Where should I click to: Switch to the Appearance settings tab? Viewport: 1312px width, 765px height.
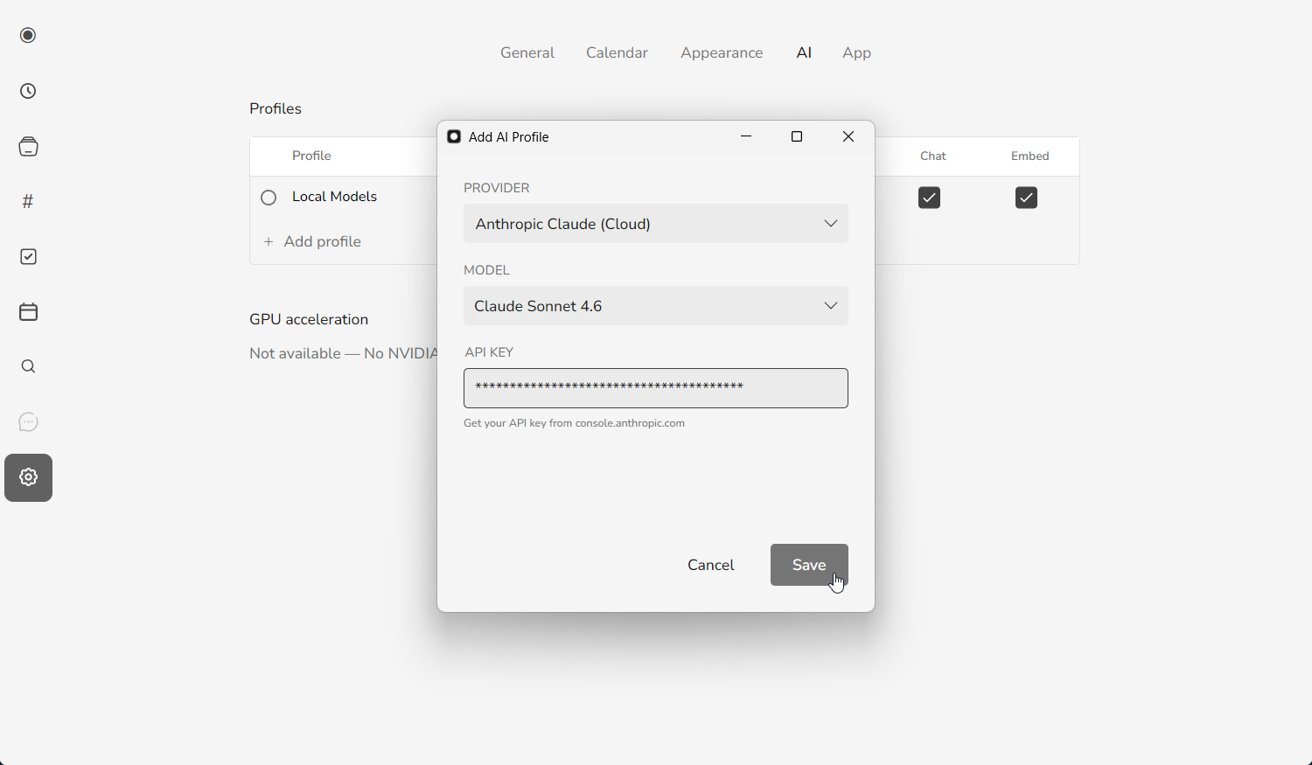point(722,53)
